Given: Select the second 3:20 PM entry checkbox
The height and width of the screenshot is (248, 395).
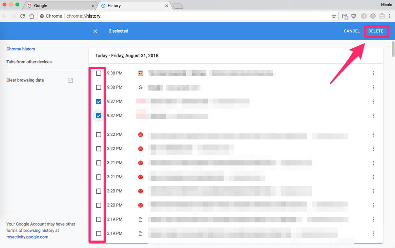Looking at the screenshot, I should point(98,205).
